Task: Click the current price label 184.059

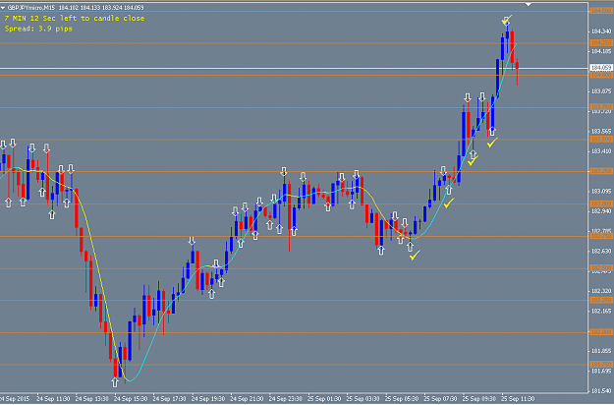Action: tap(601, 68)
